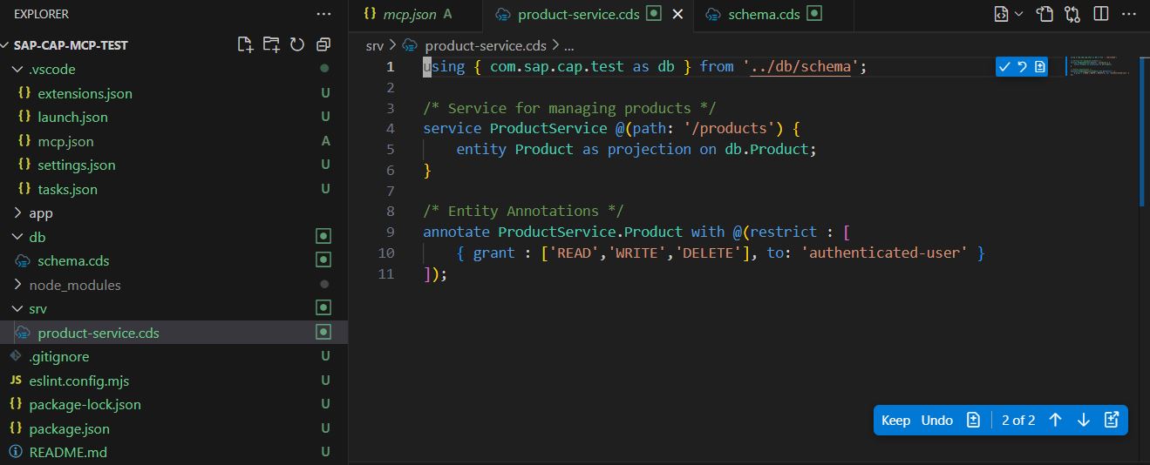Go to the next change with down arrow
Image resolution: width=1150 pixels, height=465 pixels.
tap(1084, 420)
